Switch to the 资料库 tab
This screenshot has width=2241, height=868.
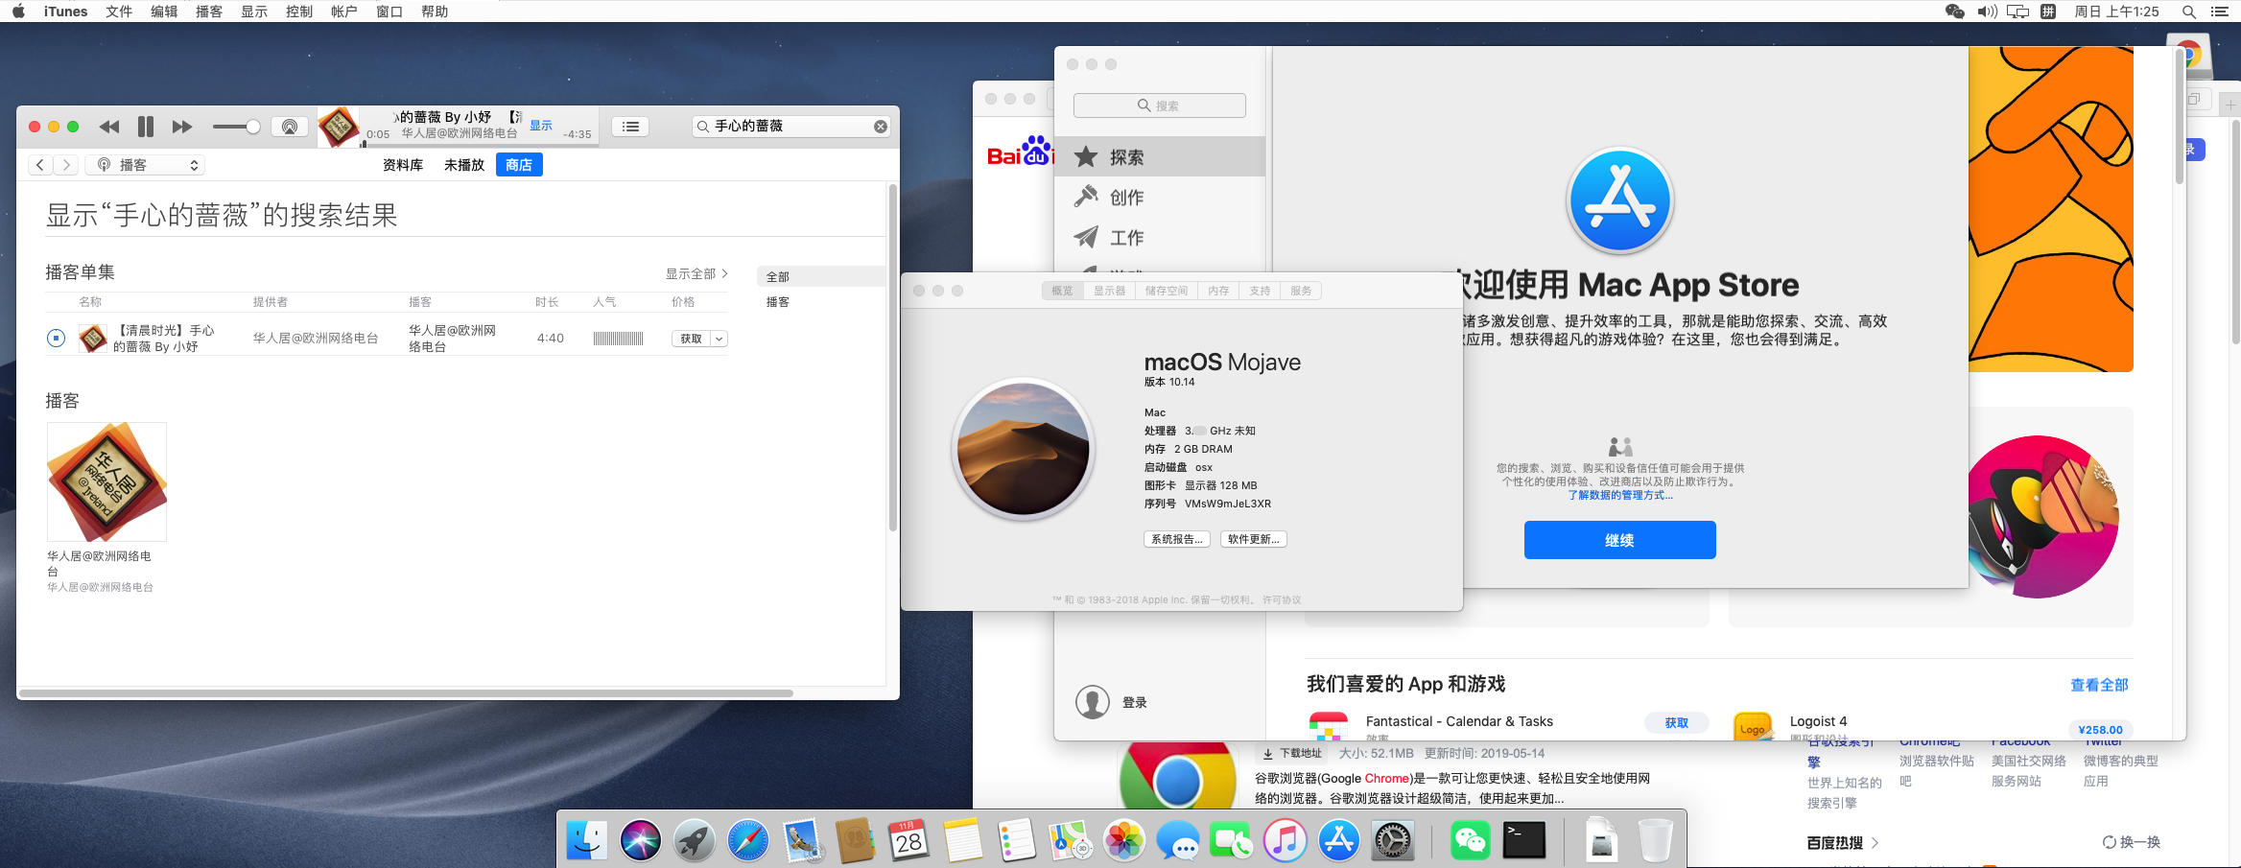(x=403, y=165)
